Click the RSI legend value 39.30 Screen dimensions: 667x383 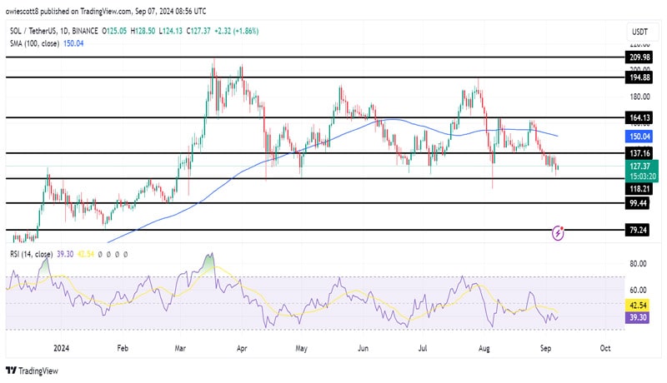(65, 254)
